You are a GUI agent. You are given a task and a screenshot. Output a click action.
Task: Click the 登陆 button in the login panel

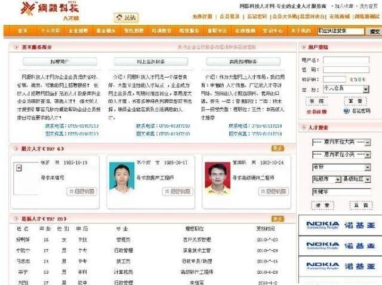click(x=316, y=101)
